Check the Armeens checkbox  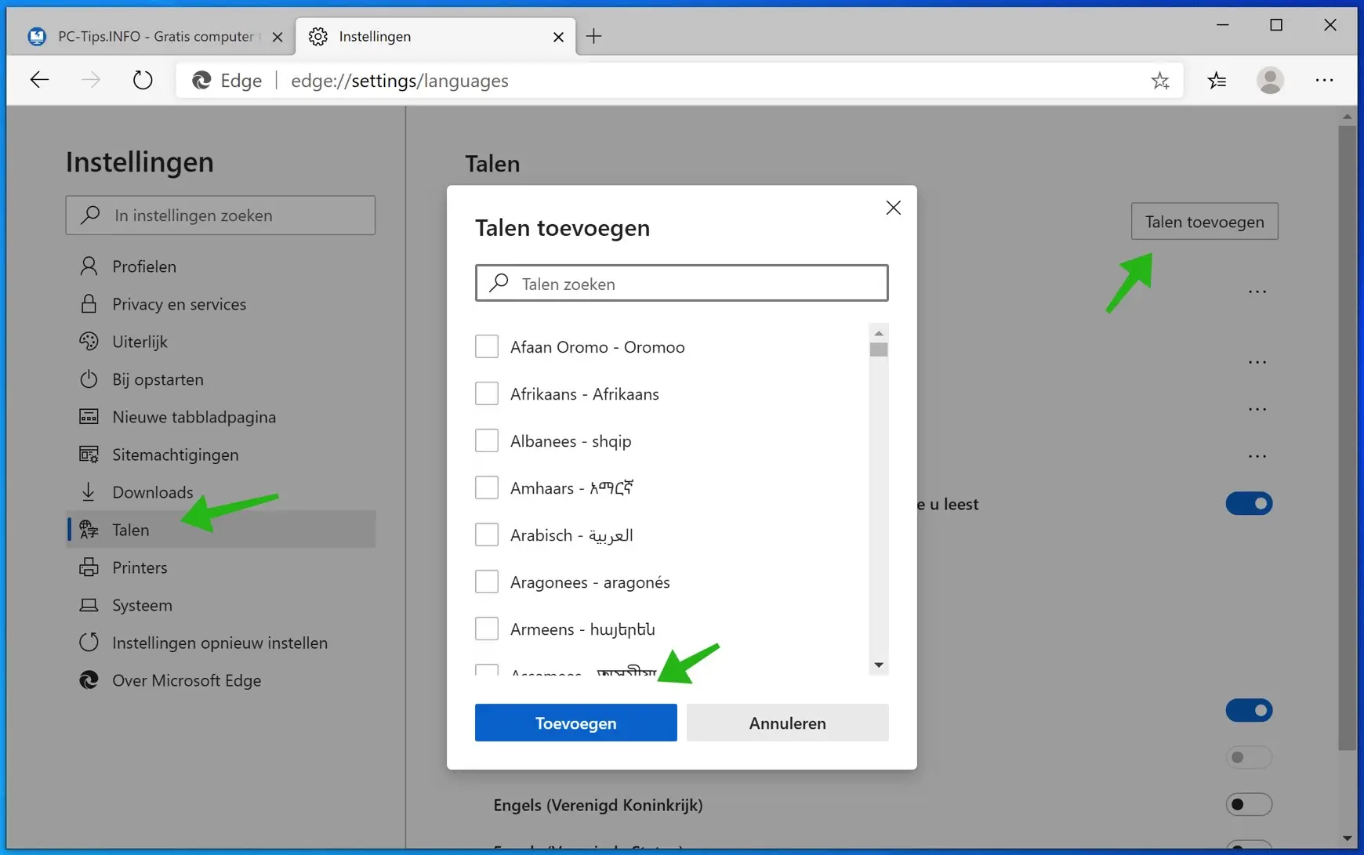coord(487,629)
